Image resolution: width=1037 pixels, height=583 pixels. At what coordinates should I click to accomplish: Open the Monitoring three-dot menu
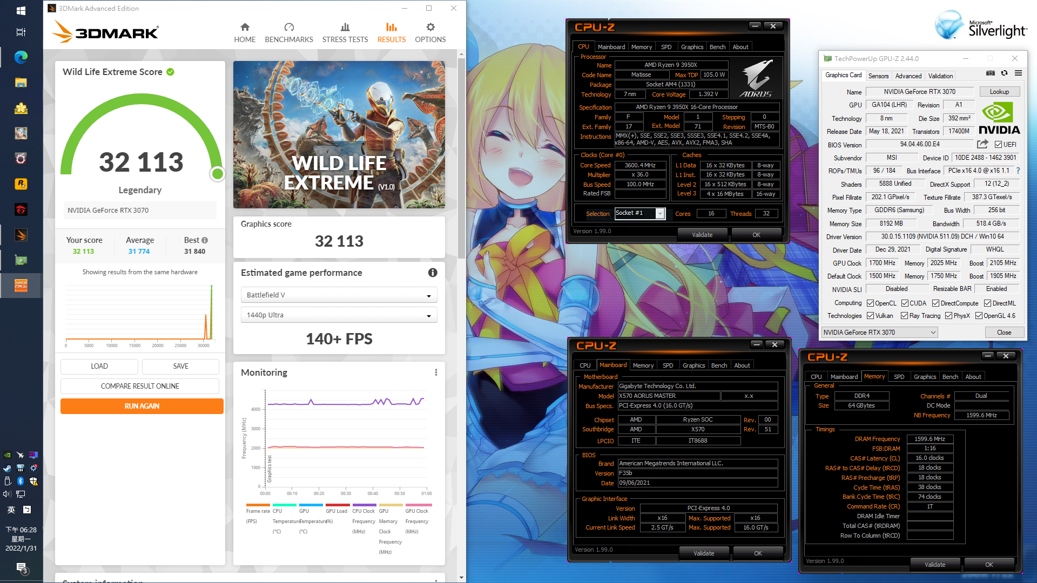[x=436, y=372]
